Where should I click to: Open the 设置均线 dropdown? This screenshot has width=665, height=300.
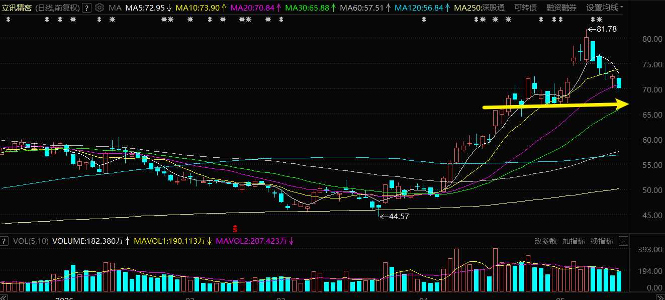(x=605, y=8)
